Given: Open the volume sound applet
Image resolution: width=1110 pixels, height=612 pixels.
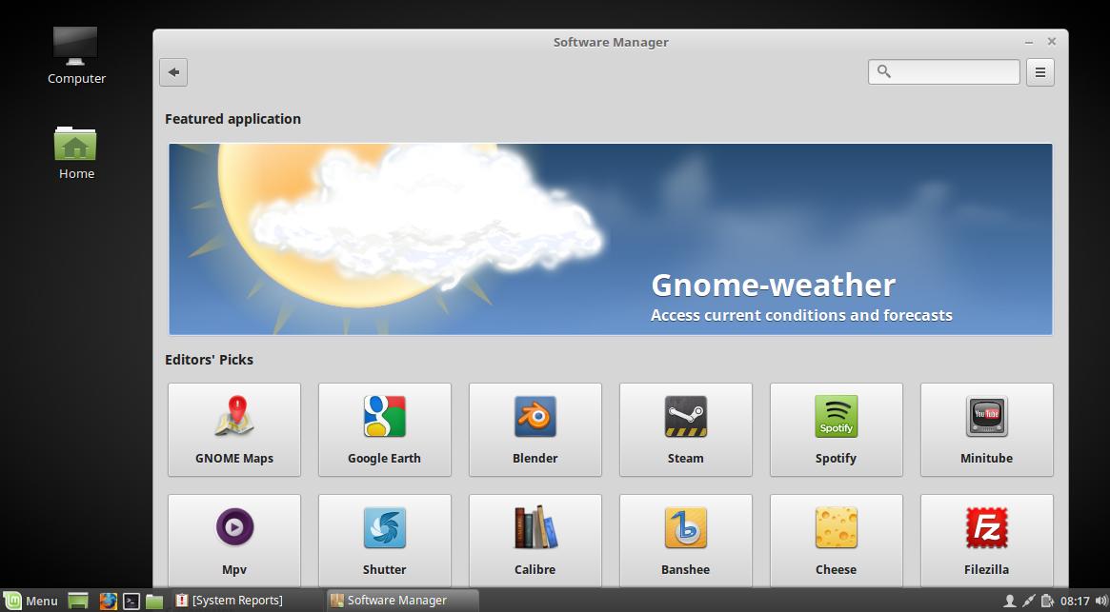Looking at the screenshot, I should [x=1100, y=602].
